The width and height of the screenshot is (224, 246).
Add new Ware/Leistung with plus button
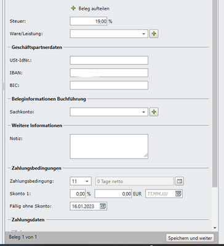(x=154, y=34)
